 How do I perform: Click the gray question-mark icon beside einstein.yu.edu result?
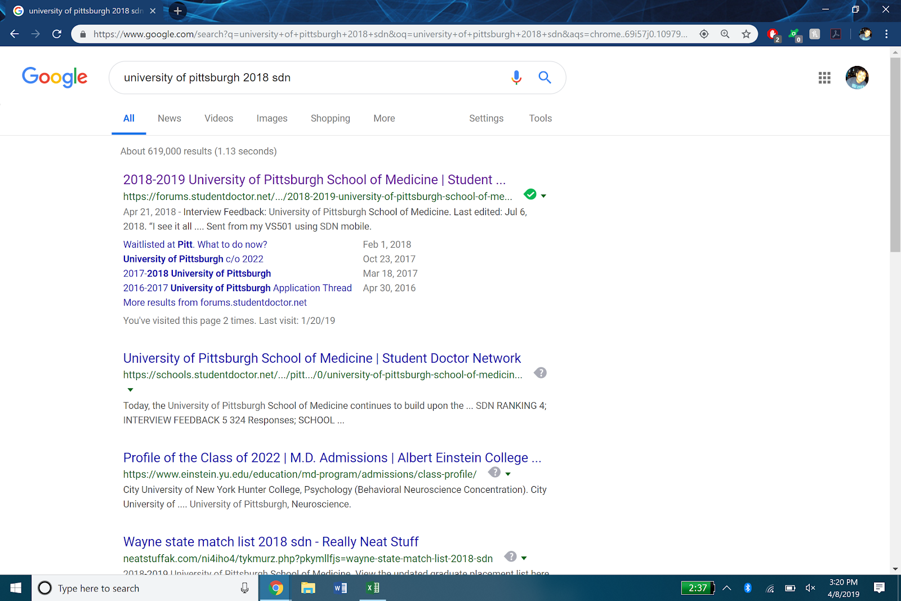tap(494, 472)
